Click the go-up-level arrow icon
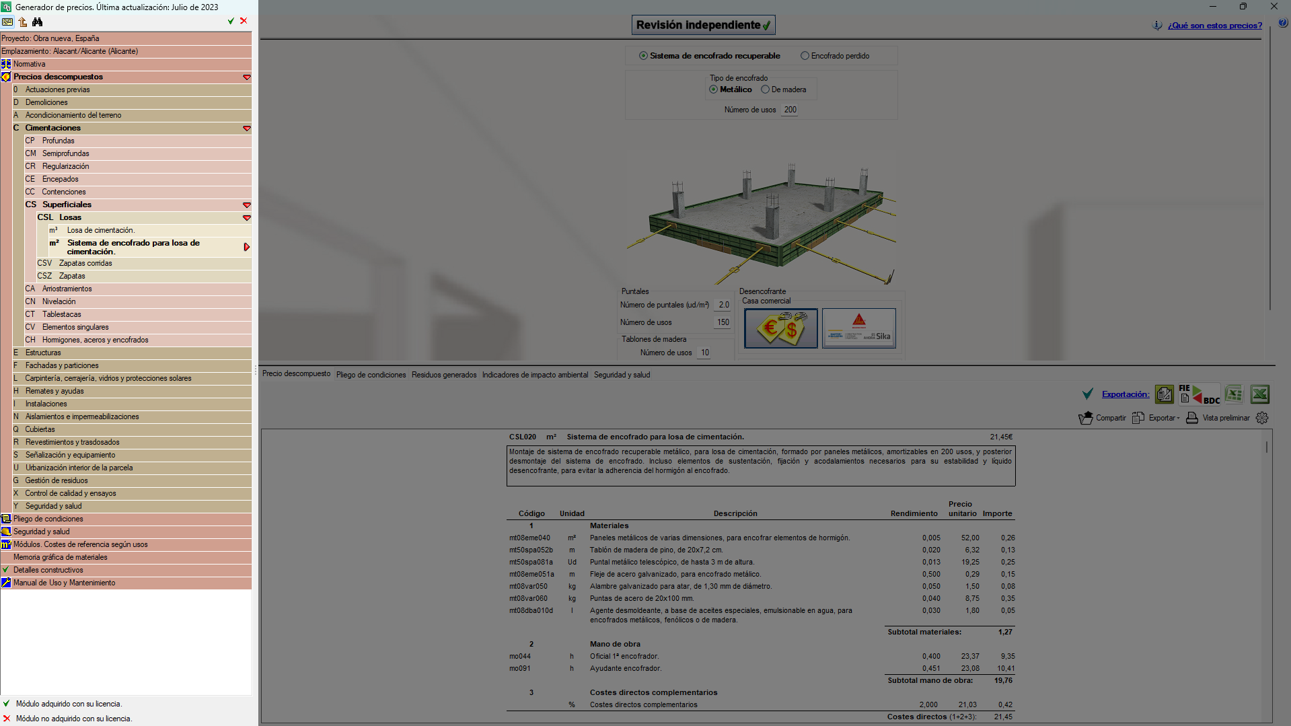Screen dimensions: 1291x726 tap(23, 22)
